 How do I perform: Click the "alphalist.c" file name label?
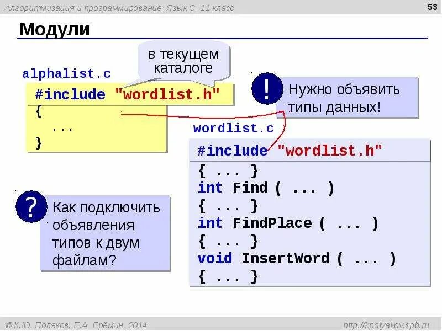[66, 74]
